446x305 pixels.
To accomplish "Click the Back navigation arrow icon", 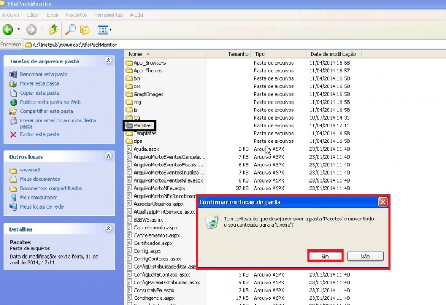I will [x=8, y=29].
